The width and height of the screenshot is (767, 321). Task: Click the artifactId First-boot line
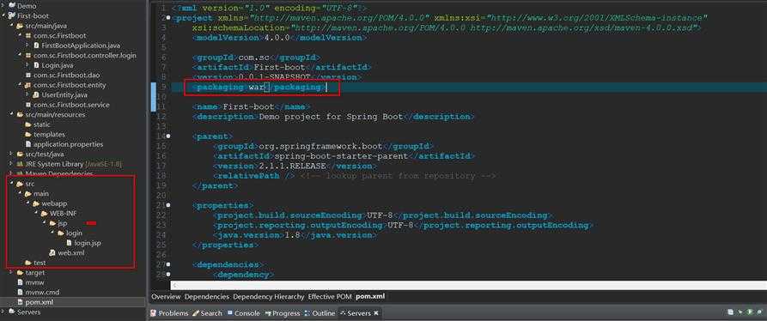pyautogui.click(x=282, y=68)
